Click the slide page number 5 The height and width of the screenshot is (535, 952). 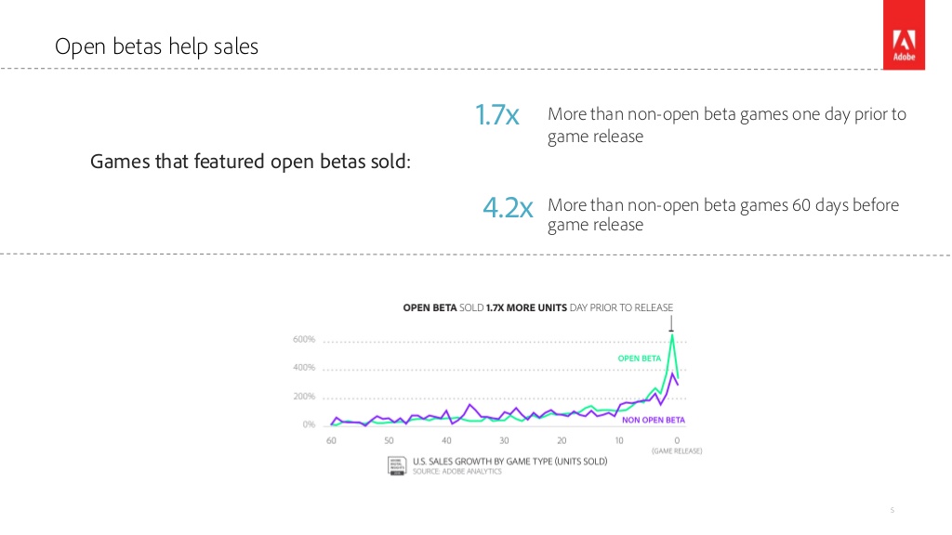click(x=892, y=510)
